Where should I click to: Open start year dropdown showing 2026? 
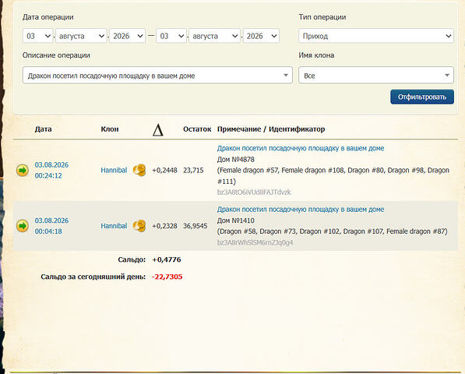[127, 36]
